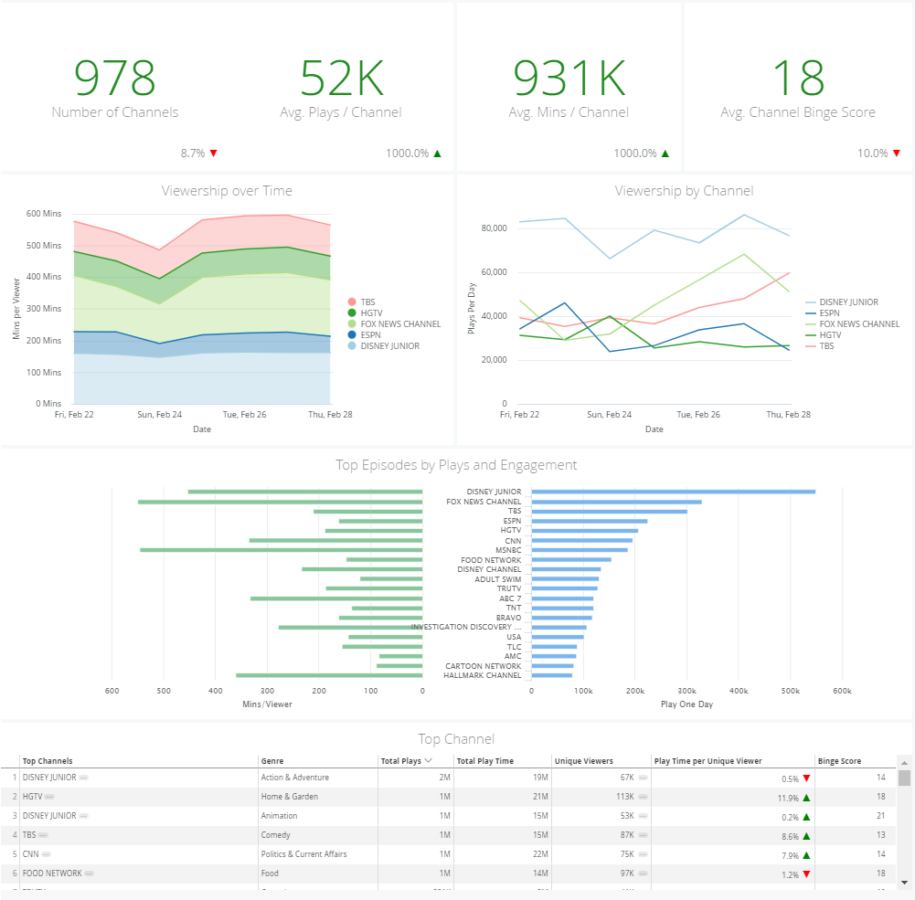Click ellipsis beside 53K unique viewers
Viewport: 915px width, 900px height.
pos(644,816)
